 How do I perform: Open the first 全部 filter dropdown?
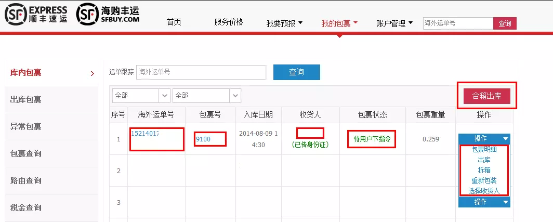click(141, 96)
